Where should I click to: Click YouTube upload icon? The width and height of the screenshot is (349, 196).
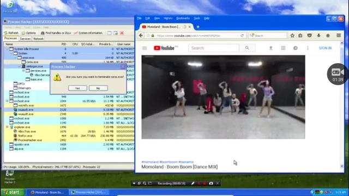tap(270, 48)
